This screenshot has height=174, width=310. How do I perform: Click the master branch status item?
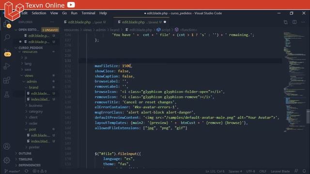[13, 171]
